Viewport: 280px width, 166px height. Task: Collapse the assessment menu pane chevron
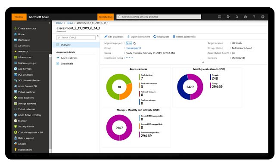(x=98, y=36)
